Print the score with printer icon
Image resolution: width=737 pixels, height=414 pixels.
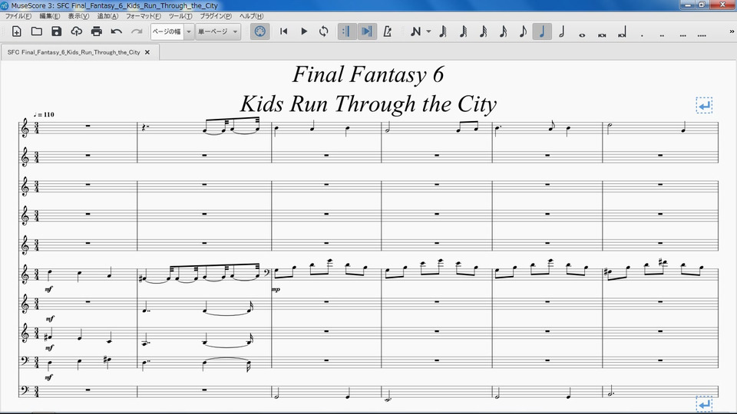click(x=97, y=31)
